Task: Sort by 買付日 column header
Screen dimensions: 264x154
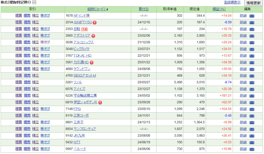Action: coord(144,9)
